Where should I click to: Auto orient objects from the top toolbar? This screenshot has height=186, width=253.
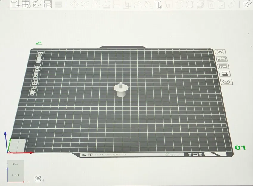point(37,4)
